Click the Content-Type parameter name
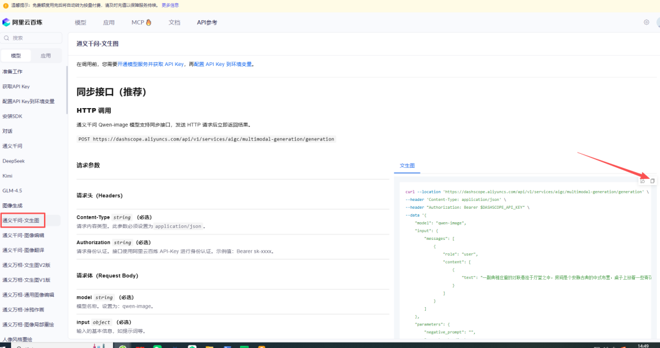 pos(93,217)
